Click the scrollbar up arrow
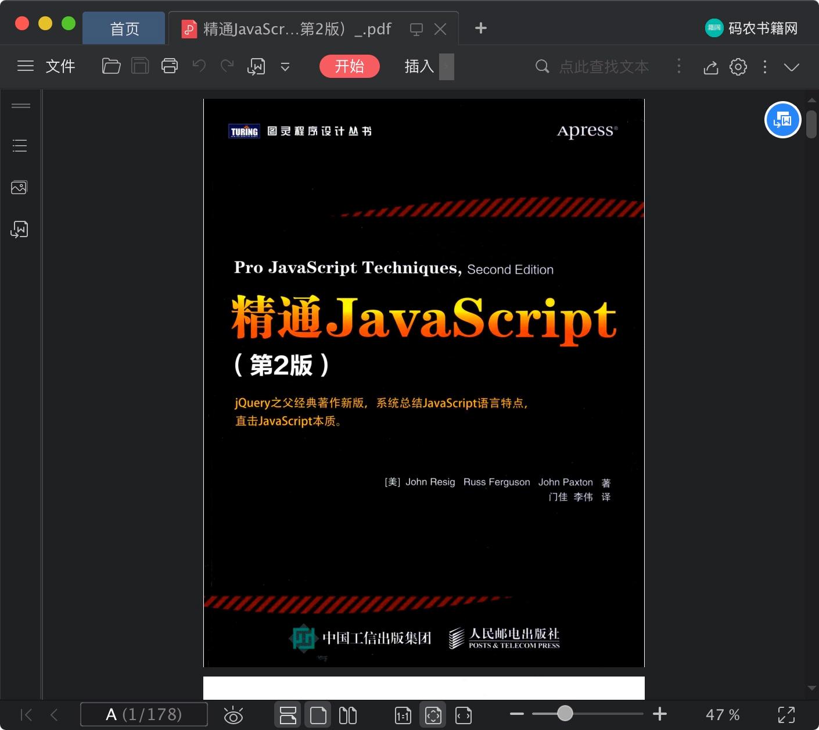Viewport: 819px width, 730px height. [811, 101]
